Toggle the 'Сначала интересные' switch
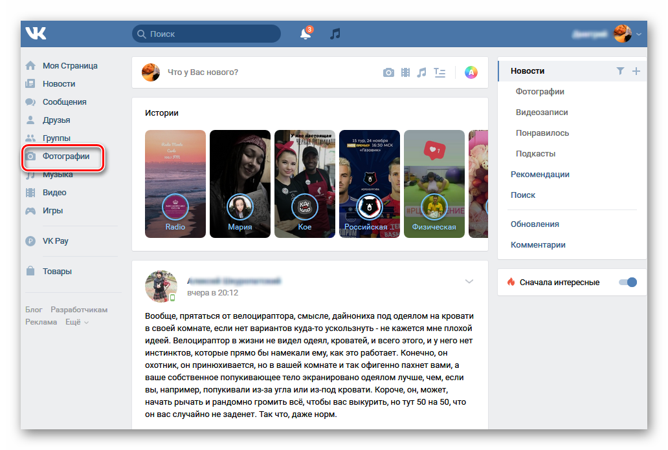 [x=628, y=282]
